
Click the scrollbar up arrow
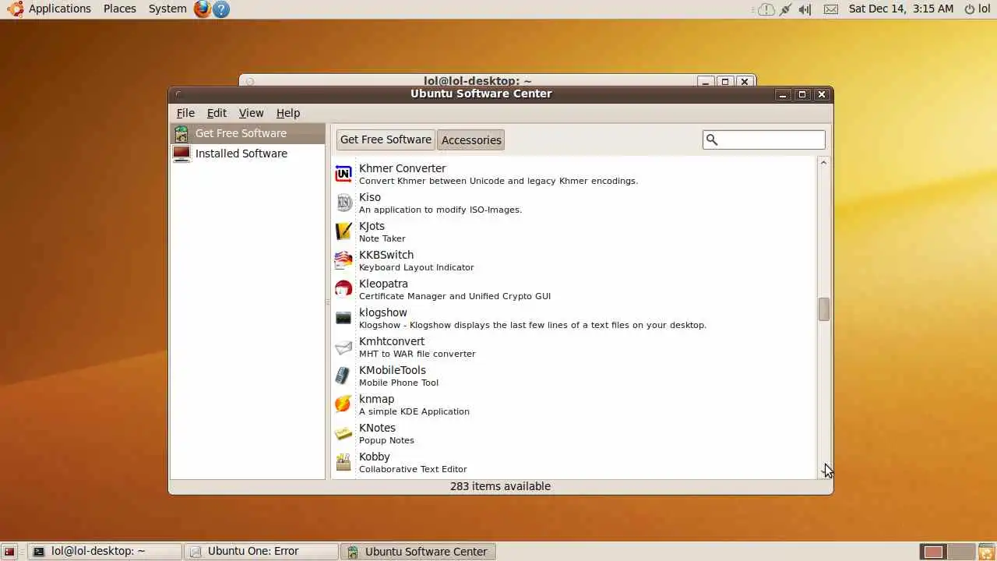coord(824,162)
